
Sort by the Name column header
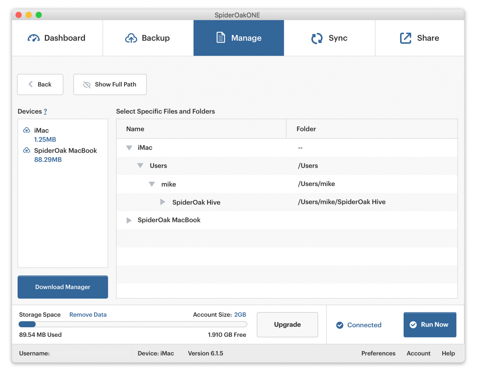pos(135,129)
